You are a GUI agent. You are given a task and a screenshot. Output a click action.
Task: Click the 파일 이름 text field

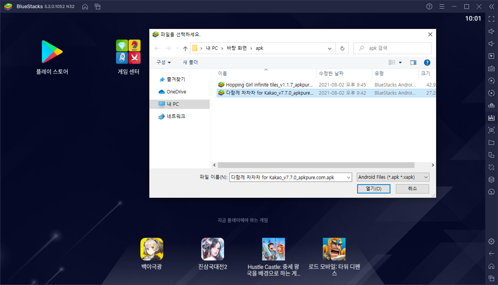tap(287, 177)
